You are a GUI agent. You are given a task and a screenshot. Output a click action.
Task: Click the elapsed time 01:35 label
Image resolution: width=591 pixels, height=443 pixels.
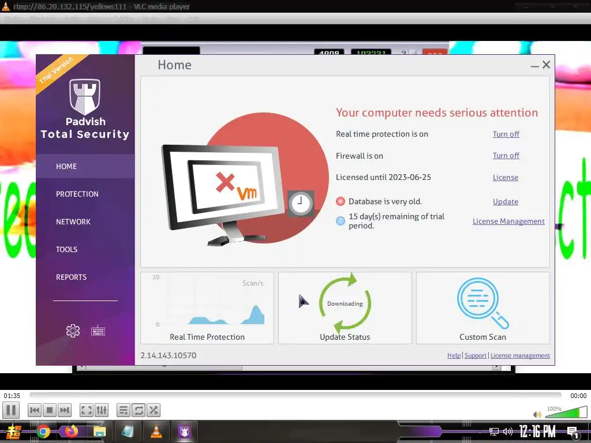[x=12, y=396]
